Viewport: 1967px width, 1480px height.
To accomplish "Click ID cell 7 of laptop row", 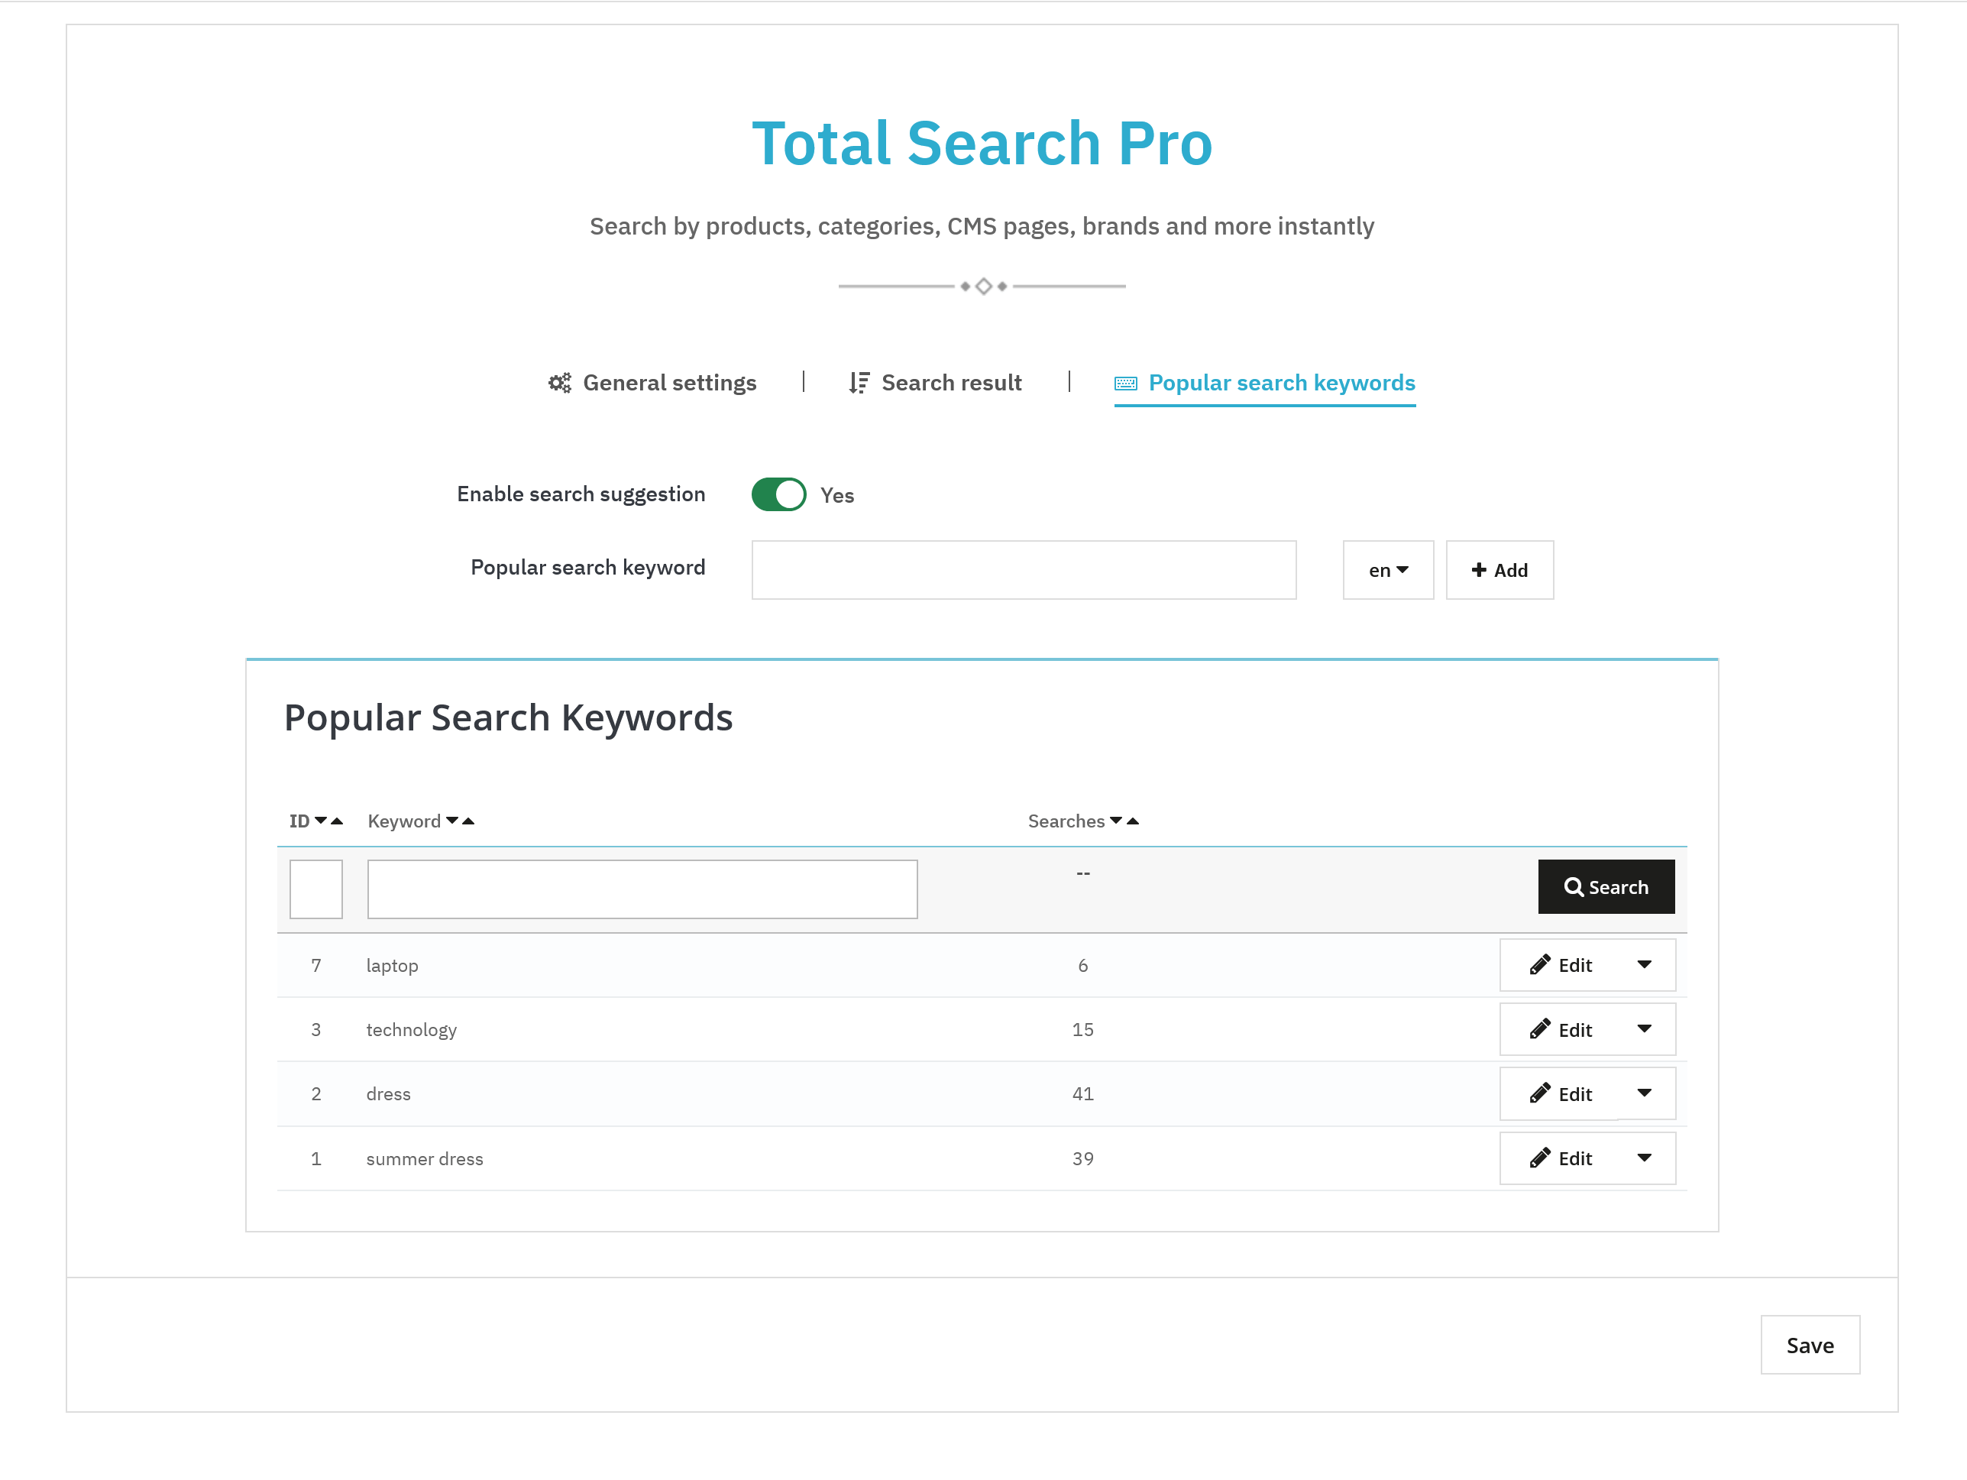I will point(315,966).
